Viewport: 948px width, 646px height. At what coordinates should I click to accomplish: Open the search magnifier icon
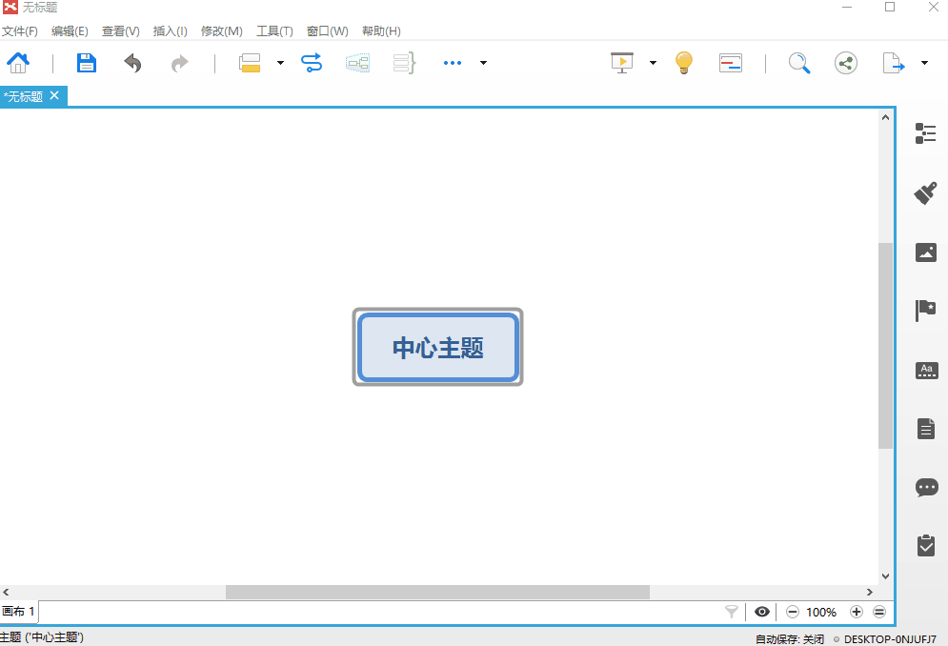pyautogui.click(x=799, y=62)
